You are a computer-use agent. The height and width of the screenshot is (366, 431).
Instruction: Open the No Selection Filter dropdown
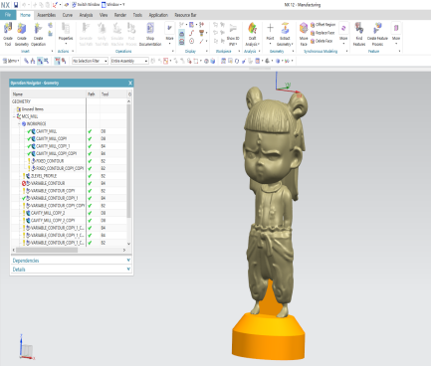tap(90, 61)
